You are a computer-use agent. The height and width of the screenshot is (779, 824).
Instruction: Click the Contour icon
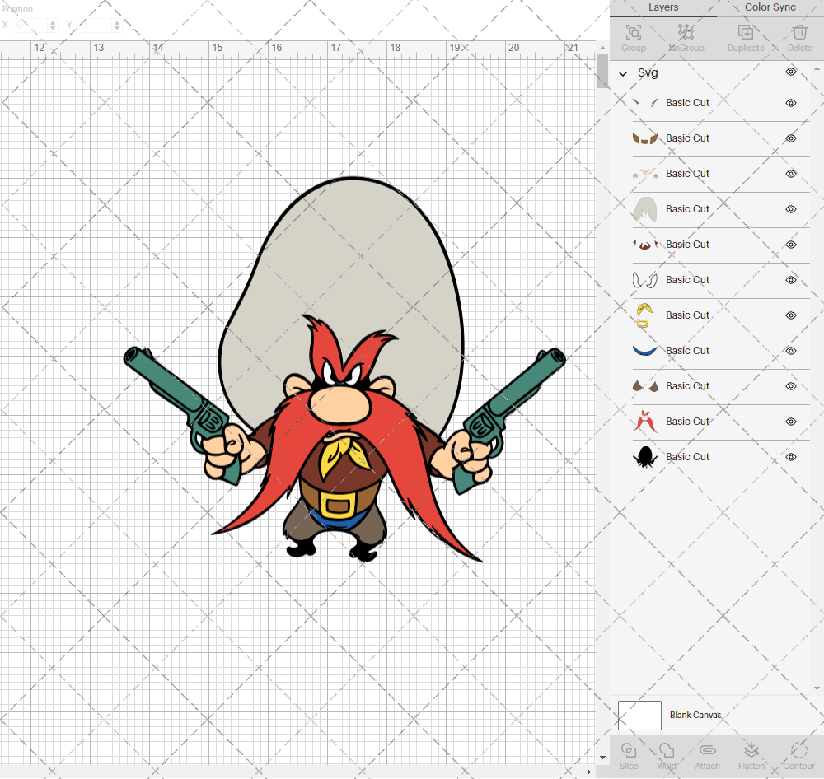pos(798,750)
